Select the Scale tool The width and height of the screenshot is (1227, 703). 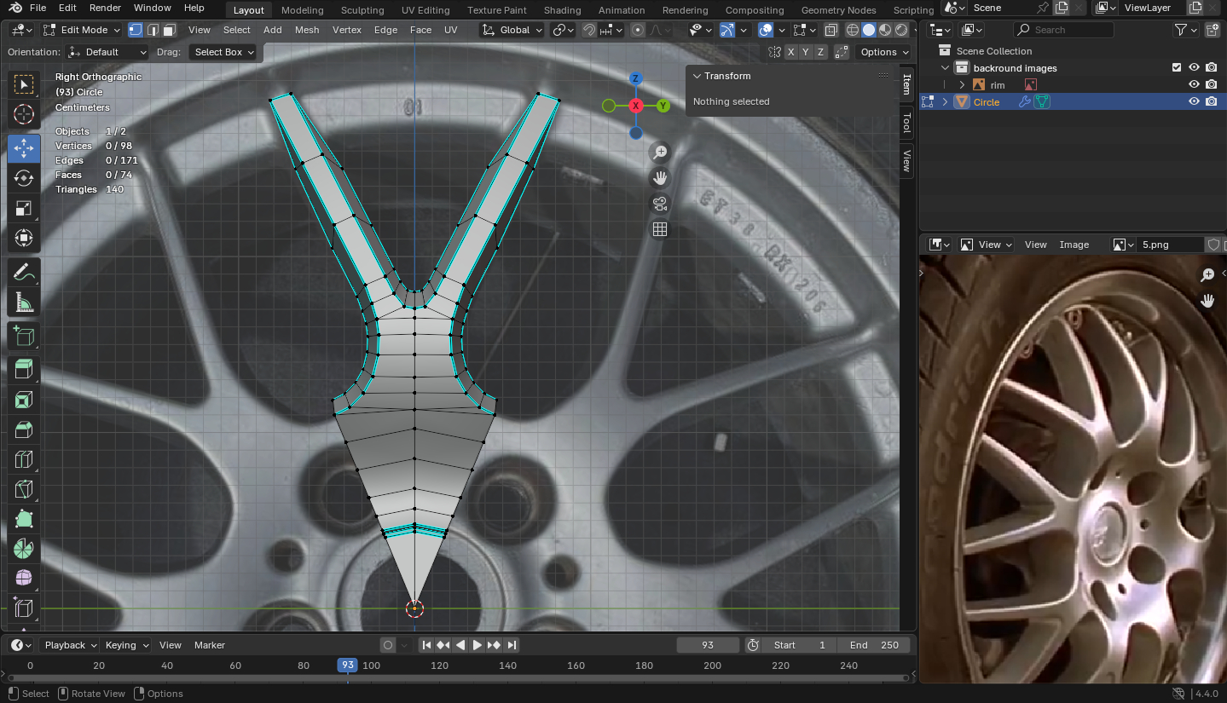pos(24,208)
